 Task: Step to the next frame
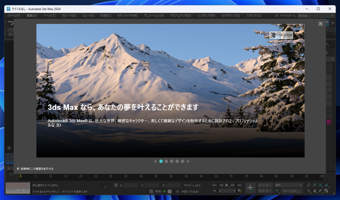pyautogui.click(x=233, y=185)
